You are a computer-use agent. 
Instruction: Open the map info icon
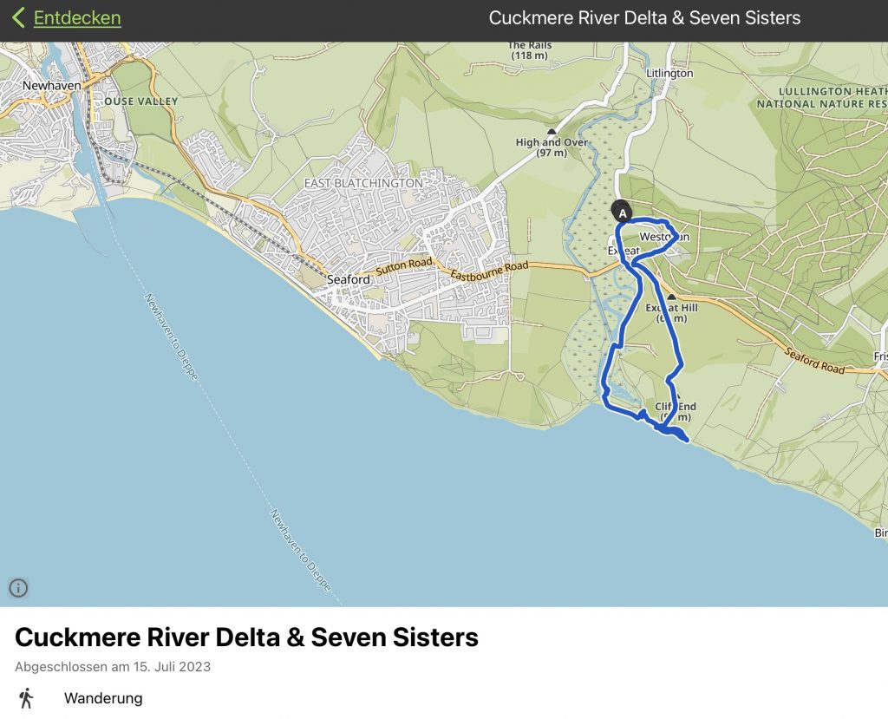tap(18, 588)
